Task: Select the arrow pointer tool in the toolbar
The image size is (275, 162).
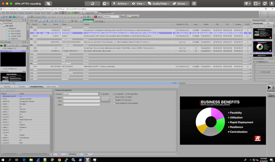Action: (25, 17)
